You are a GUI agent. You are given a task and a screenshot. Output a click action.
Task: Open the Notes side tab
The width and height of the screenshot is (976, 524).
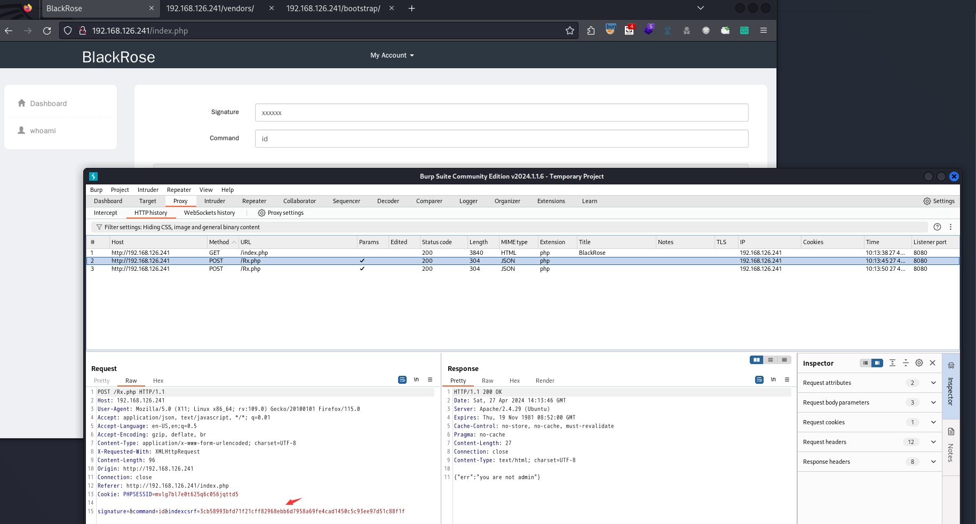(x=951, y=447)
